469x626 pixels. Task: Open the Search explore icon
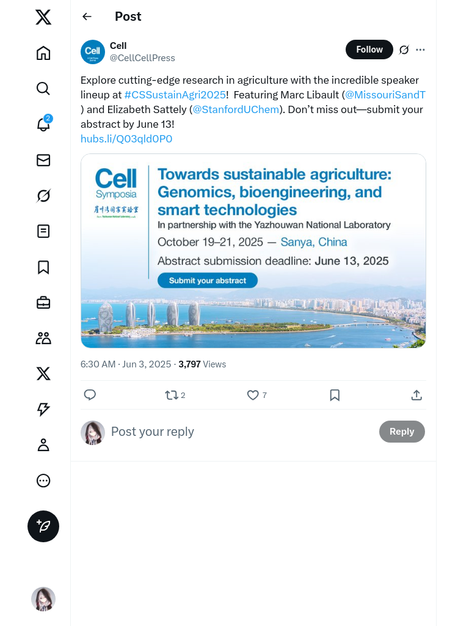click(x=43, y=89)
